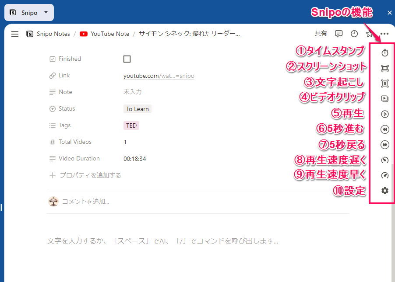
Task: Click the サイモン シネック page title breadcrumb
Action: [189, 34]
